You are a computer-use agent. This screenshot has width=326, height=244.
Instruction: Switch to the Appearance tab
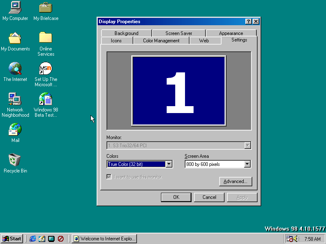[x=231, y=33]
